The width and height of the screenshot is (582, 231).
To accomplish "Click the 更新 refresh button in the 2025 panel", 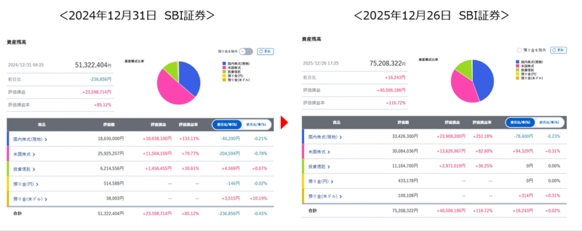I will [558, 50].
